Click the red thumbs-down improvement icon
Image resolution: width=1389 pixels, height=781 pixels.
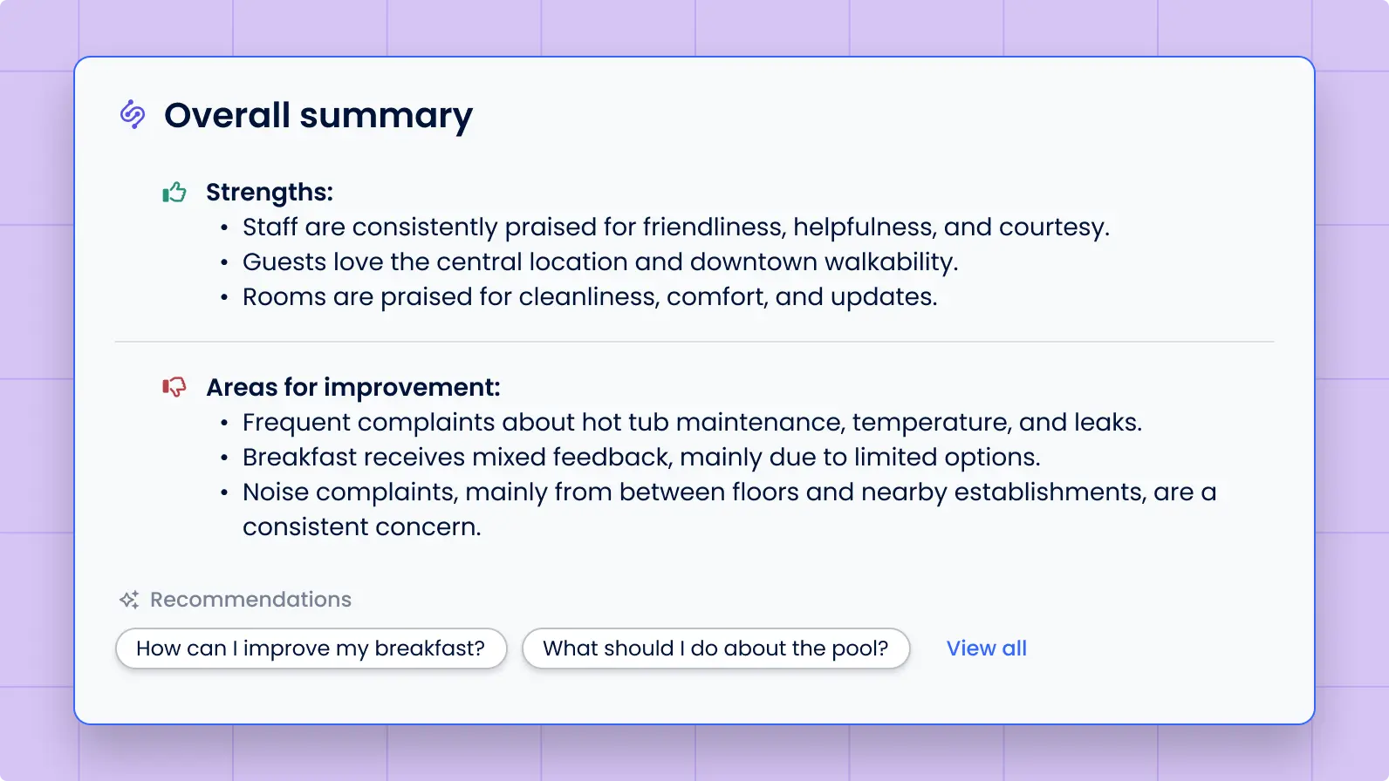pyautogui.click(x=174, y=387)
